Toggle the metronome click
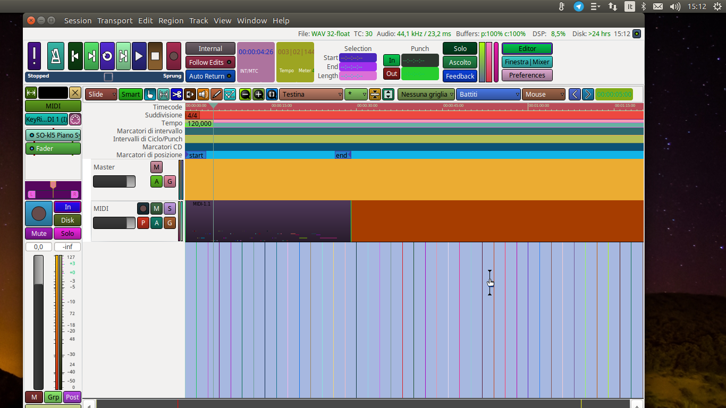Viewport: 726px width, 408px height. pos(56,56)
